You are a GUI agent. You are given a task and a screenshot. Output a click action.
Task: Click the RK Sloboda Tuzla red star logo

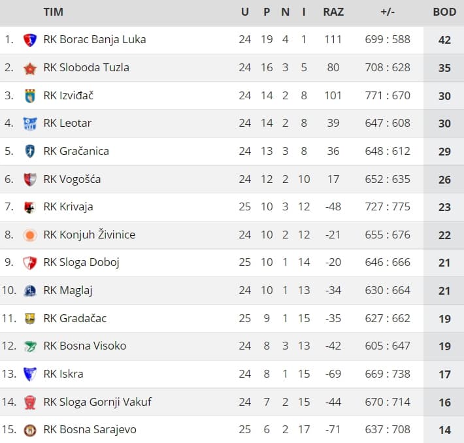pyautogui.click(x=30, y=69)
